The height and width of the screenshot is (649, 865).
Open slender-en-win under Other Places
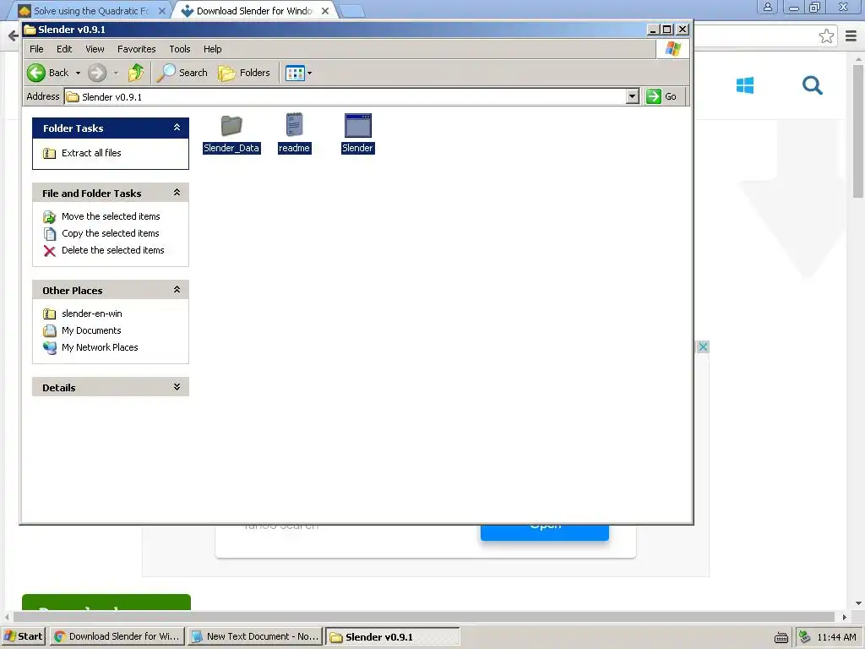coord(91,314)
